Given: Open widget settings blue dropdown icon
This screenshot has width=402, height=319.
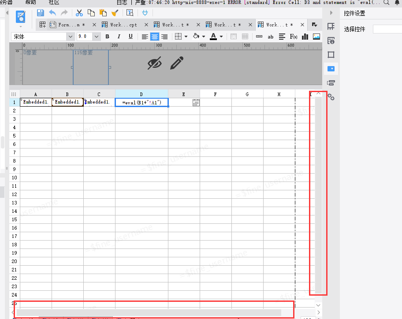Looking at the screenshot, I should 331,69.
